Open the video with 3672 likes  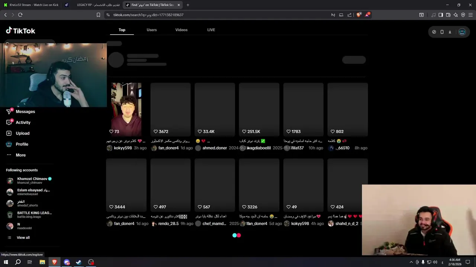point(170,110)
